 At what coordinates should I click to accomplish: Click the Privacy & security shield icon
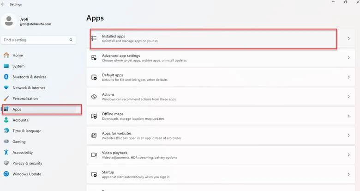(6, 163)
